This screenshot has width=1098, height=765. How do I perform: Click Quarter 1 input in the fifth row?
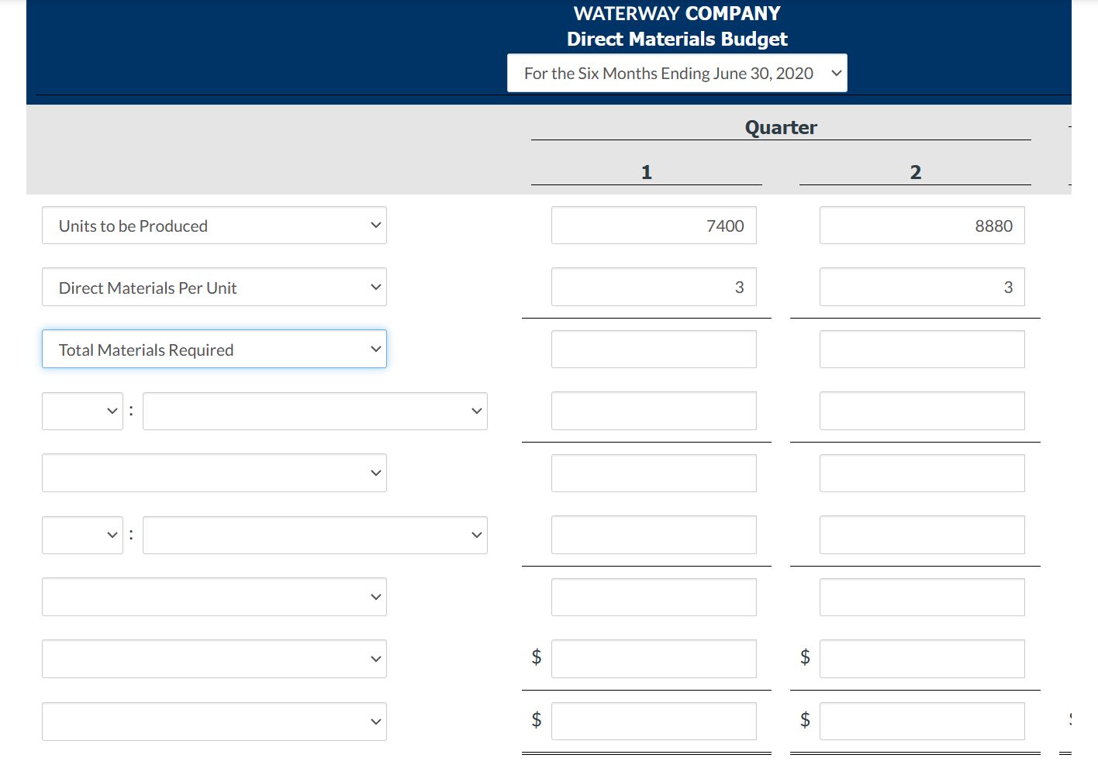click(654, 473)
